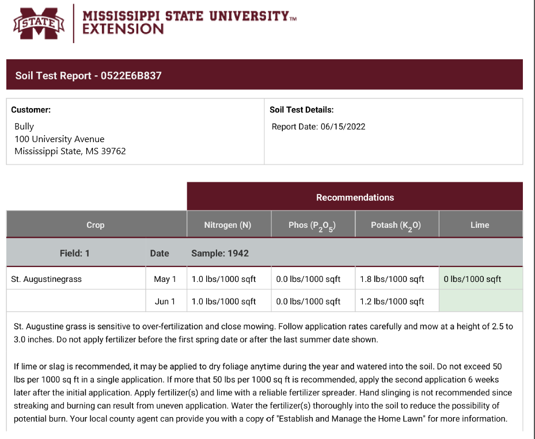Select the Potash (K2O) column header

pos(397,224)
